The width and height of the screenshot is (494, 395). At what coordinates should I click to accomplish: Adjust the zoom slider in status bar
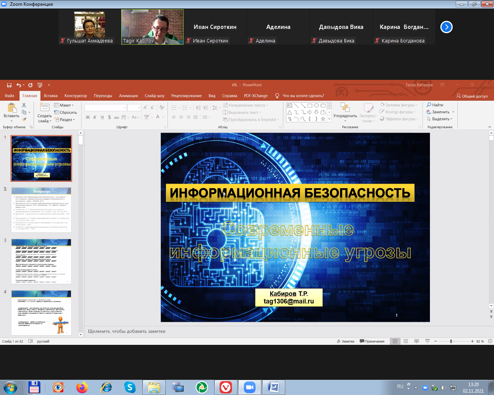[451, 341]
